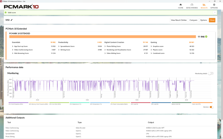Viewport: 223px width, 139px height.
Task: Open the Options gear icon
Action: tap(214, 5)
